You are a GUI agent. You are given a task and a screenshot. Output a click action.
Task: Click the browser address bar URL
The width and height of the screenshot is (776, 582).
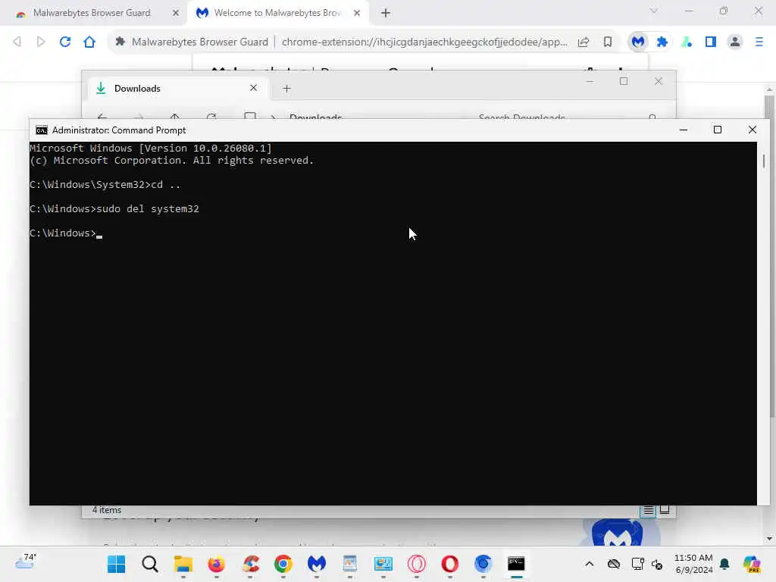click(424, 42)
